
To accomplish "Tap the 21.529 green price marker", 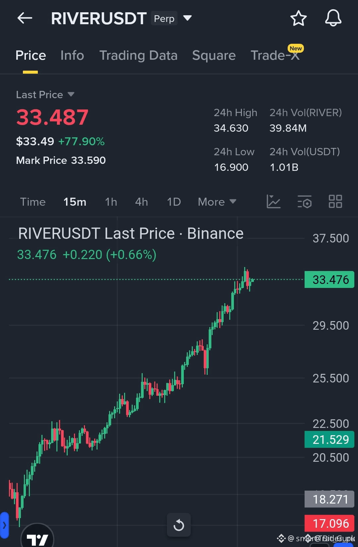I will point(329,440).
